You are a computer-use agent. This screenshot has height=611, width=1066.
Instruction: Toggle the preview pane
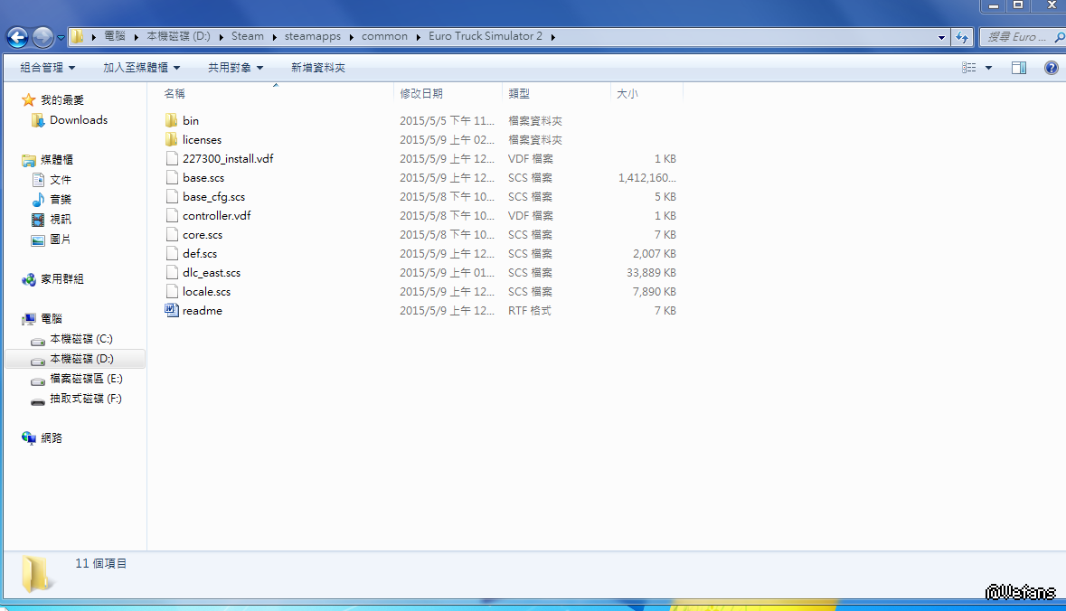1018,67
